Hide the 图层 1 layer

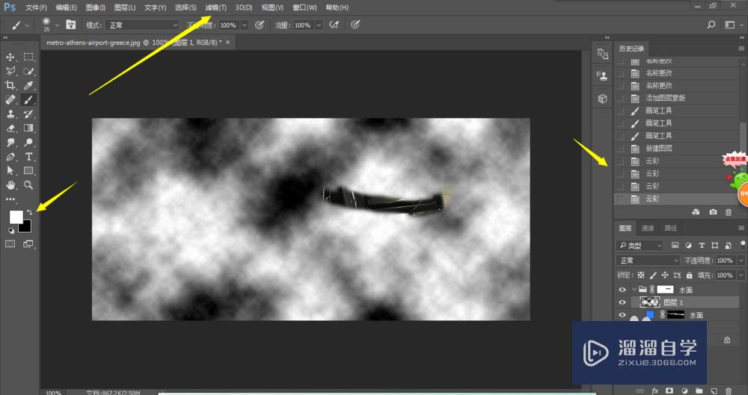[x=622, y=302]
